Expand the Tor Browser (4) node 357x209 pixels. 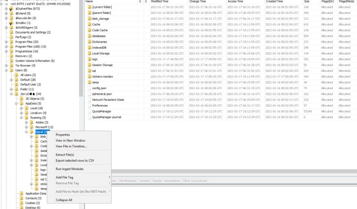[x=6, y=66]
